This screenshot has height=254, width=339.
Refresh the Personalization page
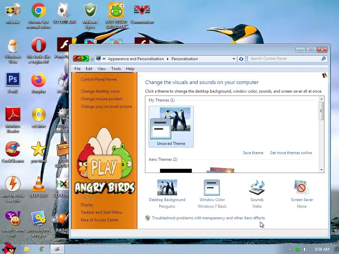pos(241,59)
